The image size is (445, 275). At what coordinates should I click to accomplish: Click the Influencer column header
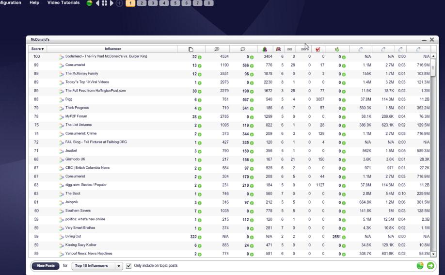[112, 49]
